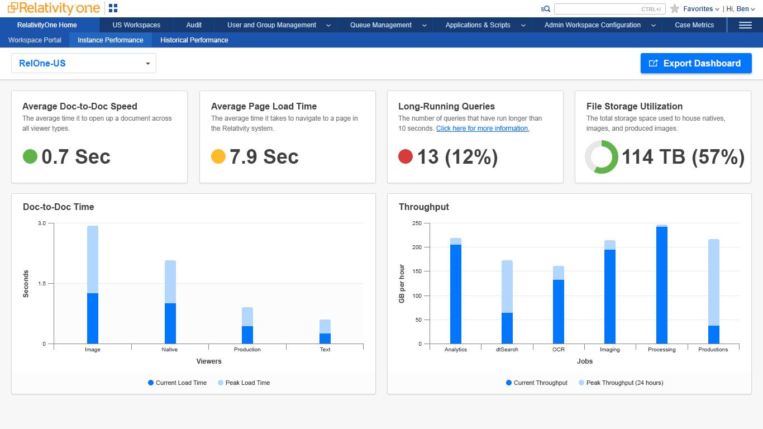Image resolution: width=763 pixels, height=429 pixels.
Task: Click the 'Seconds' axis label
Action: [x=26, y=284]
